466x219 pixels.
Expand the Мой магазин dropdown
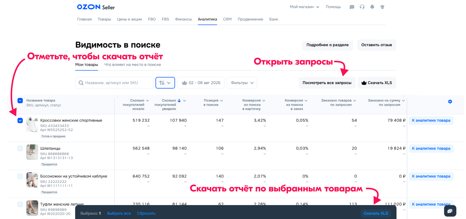(304, 7)
